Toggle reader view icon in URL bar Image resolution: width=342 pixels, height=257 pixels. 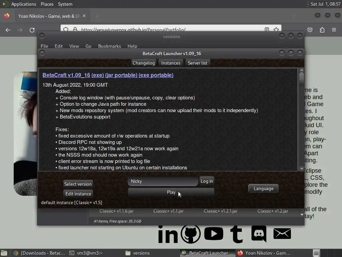pyautogui.click(x=267, y=29)
